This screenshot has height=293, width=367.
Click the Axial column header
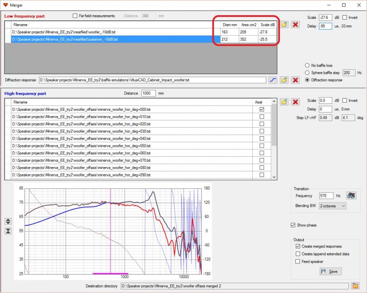pos(259,102)
